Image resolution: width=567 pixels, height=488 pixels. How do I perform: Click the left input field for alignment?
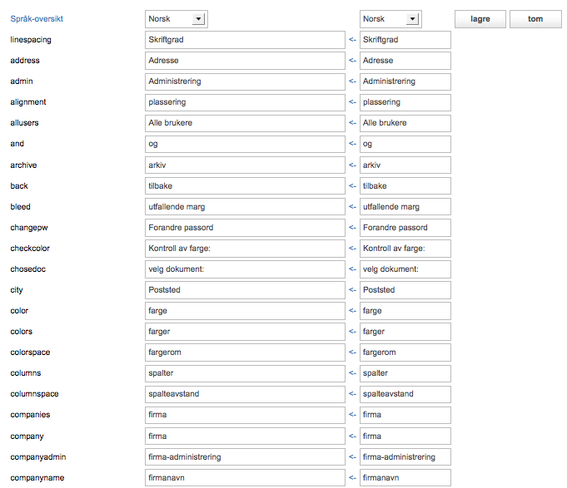pos(245,102)
